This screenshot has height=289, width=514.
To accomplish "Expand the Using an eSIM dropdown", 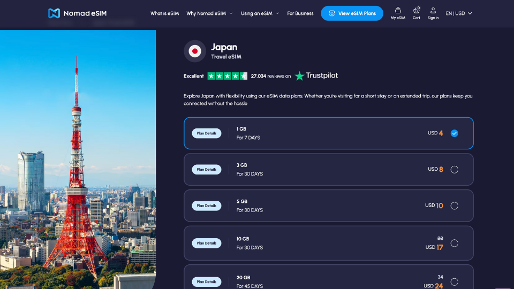I will [x=260, y=13].
